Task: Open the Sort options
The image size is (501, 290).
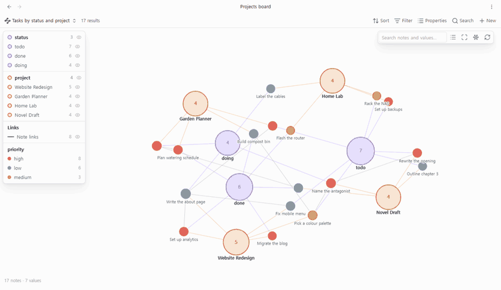Action: tap(381, 21)
